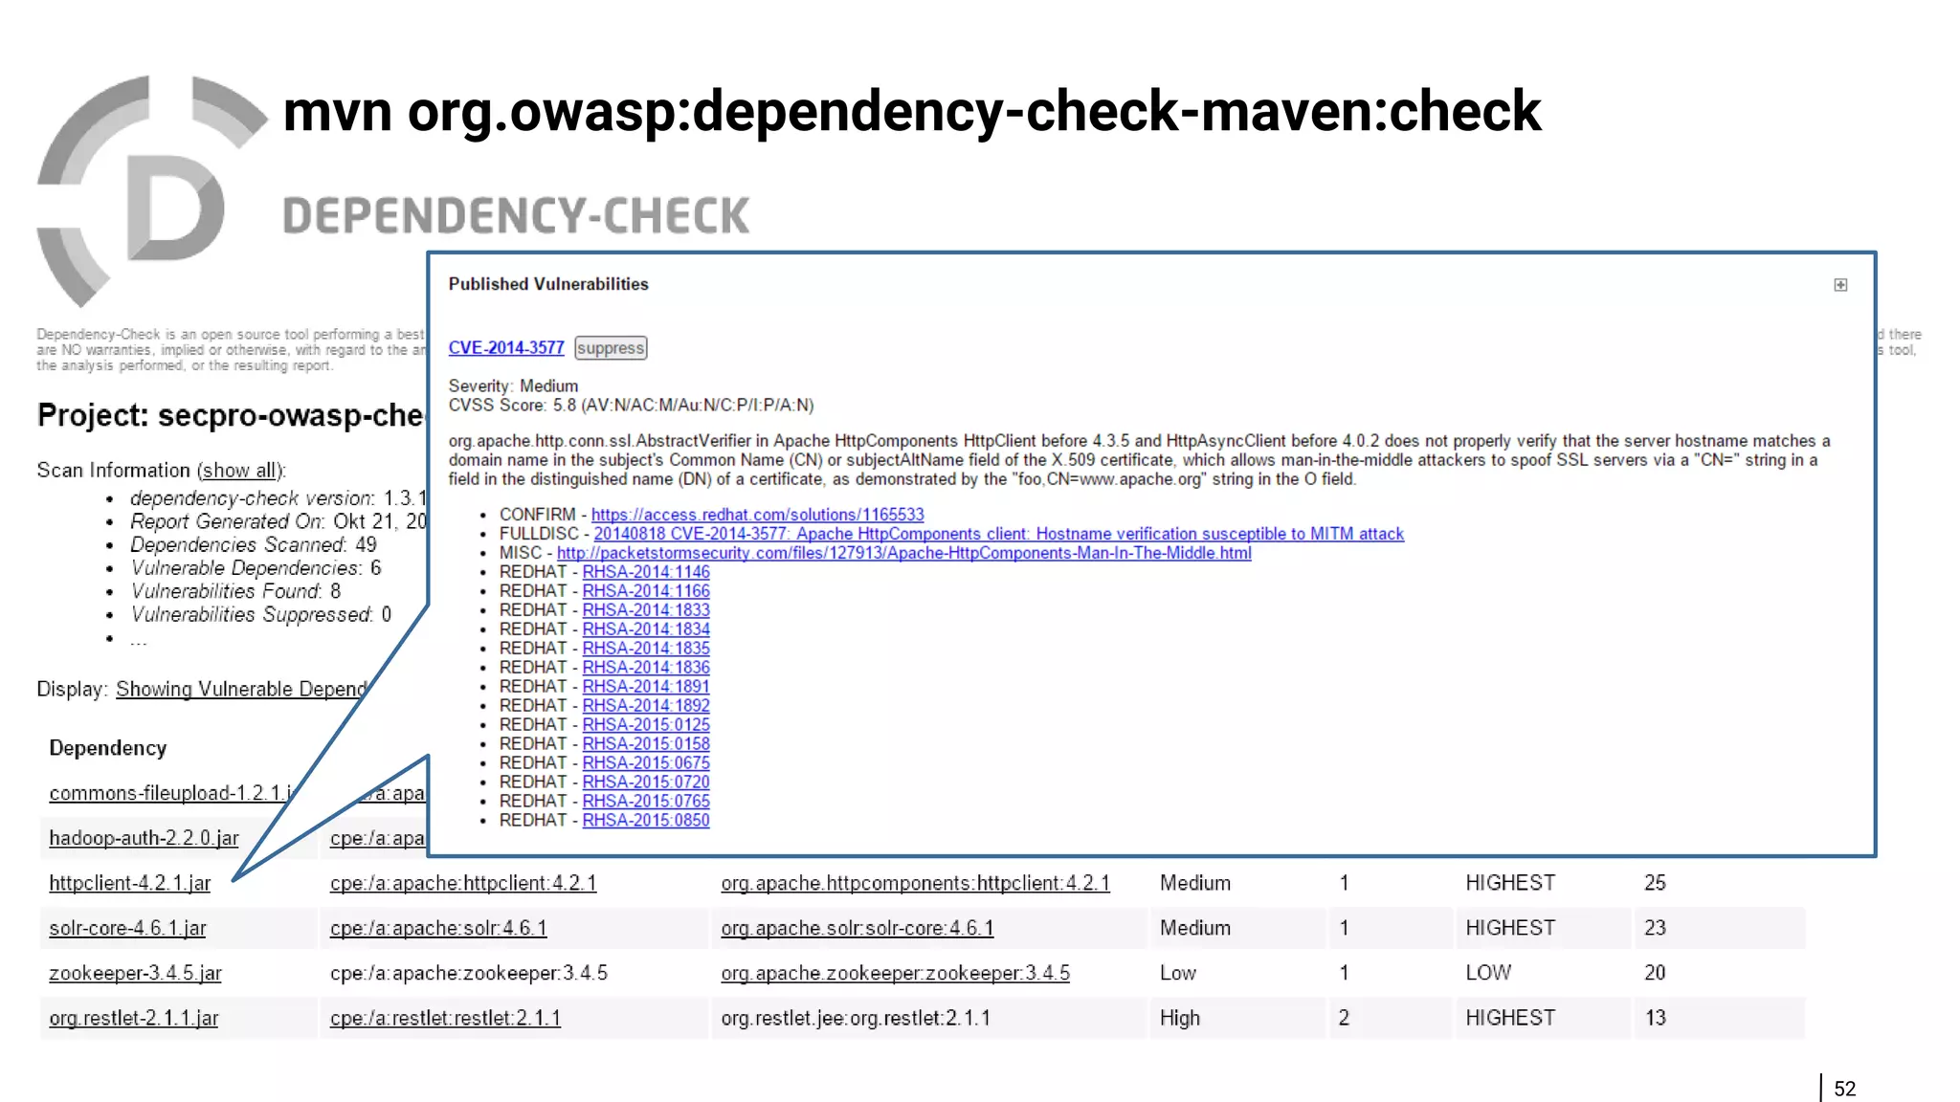Open the cpe:/a:restlet:restlet:2.1.1 link
This screenshot has height=1102, width=1960.
pos(445,1018)
